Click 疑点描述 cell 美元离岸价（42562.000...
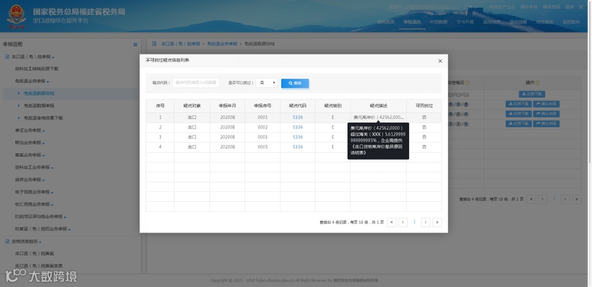This screenshot has height=287, width=592. 378,117
